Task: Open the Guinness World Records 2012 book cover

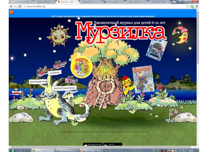Action: point(156,50)
